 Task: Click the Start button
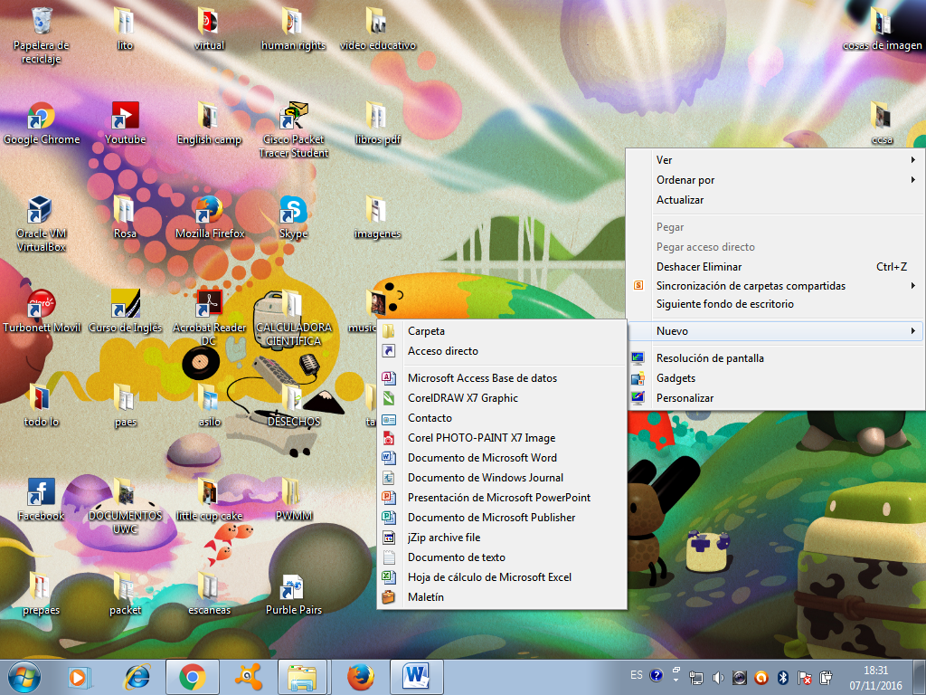(x=23, y=676)
